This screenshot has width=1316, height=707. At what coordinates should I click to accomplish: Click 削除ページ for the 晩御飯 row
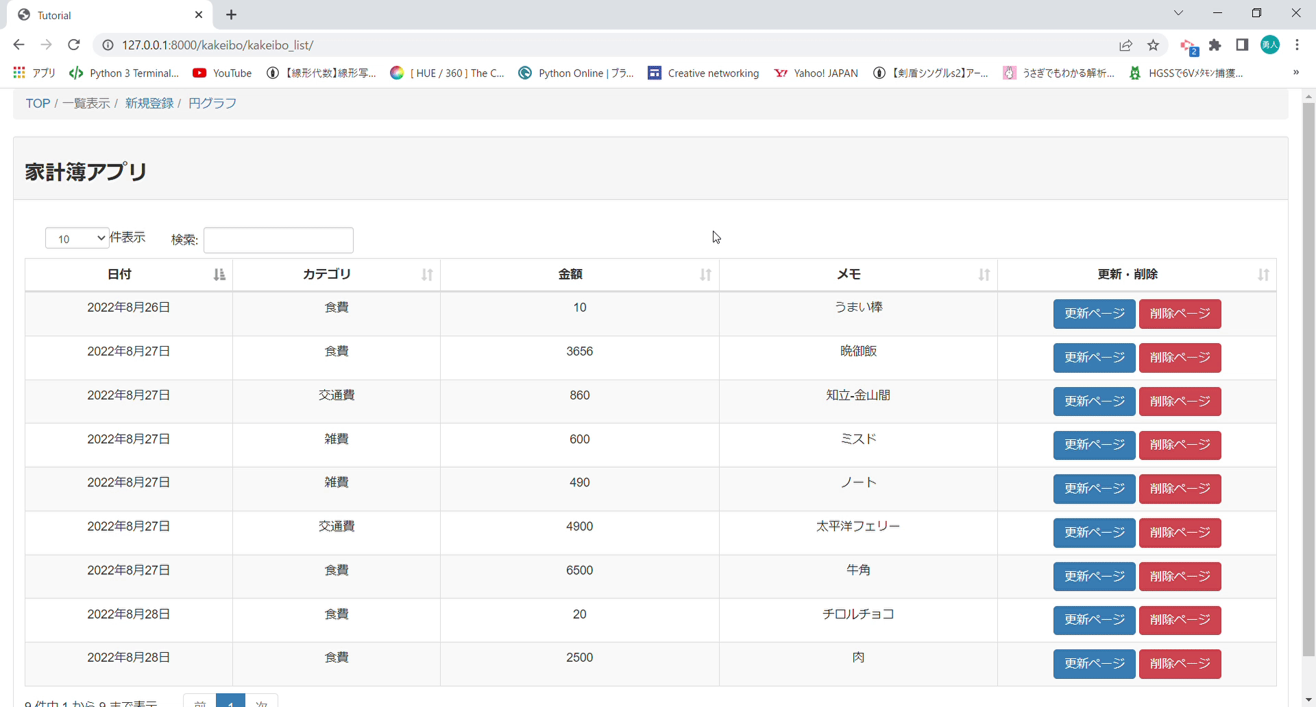pyautogui.click(x=1180, y=358)
